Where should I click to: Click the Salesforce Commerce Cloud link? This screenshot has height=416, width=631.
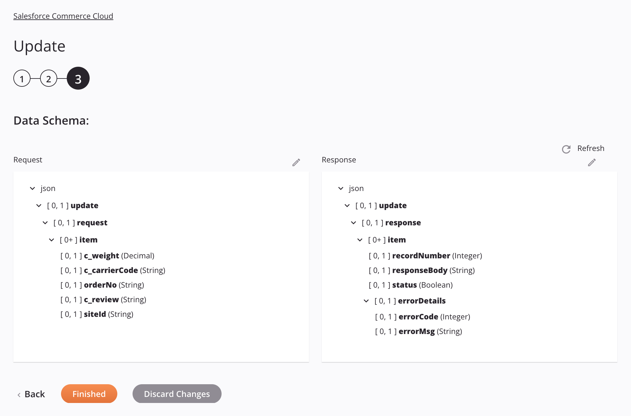click(63, 15)
